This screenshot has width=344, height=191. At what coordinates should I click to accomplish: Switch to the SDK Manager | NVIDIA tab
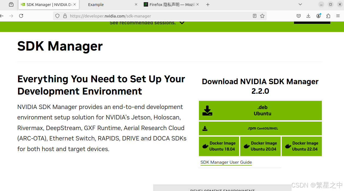click(49, 5)
